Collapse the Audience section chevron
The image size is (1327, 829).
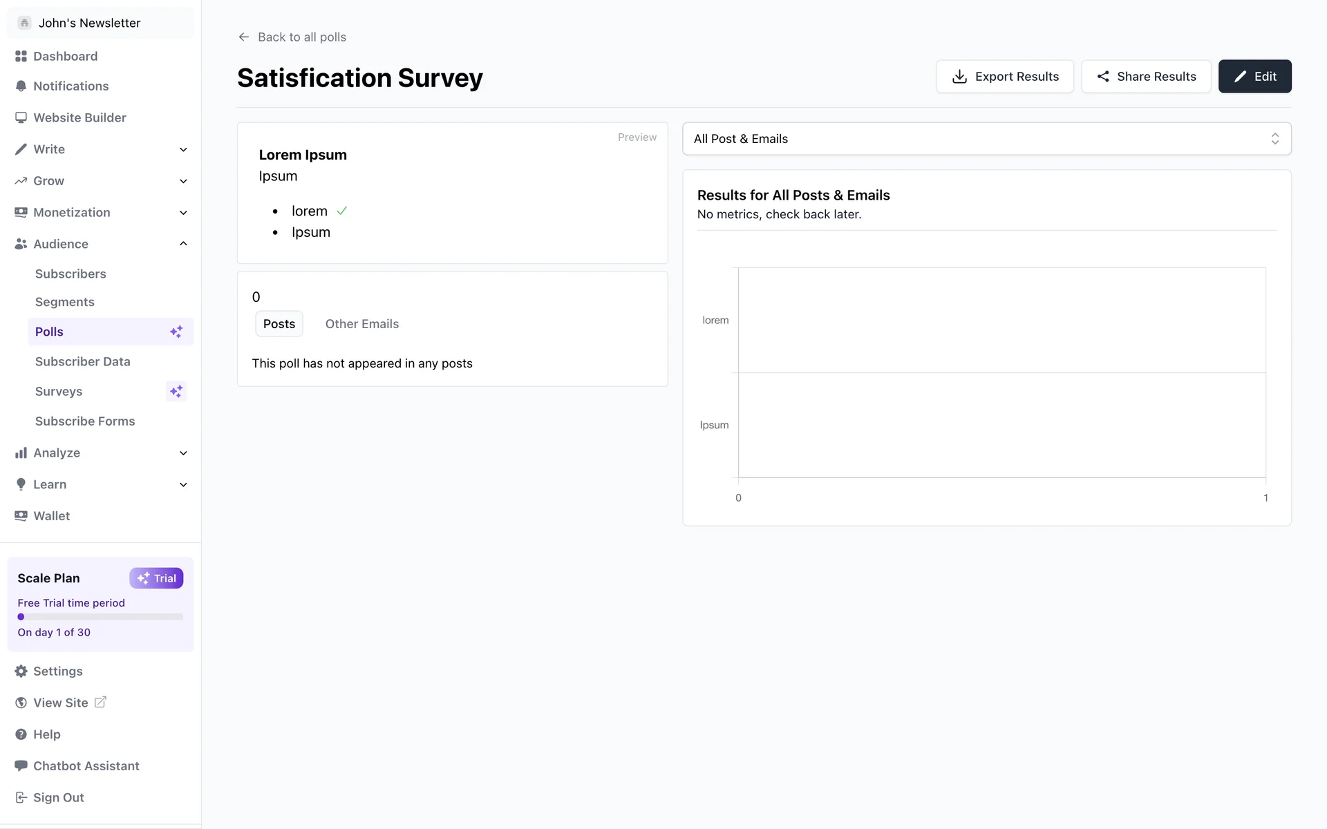pyautogui.click(x=183, y=244)
